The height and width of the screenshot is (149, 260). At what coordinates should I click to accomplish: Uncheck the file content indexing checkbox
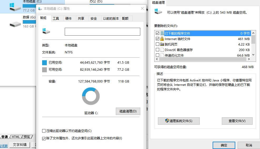(x=44, y=138)
